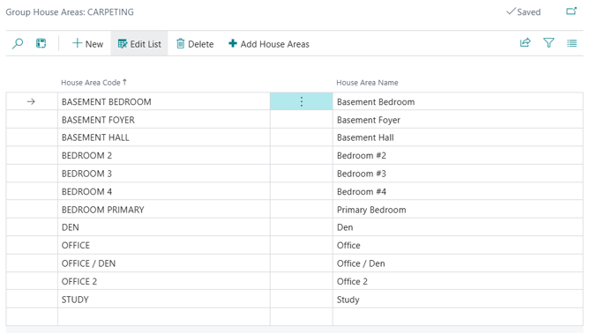Screen dimensions: 591x333
Task: Click the Basement Foyer name cell
Action: pyautogui.click(x=458, y=120)
